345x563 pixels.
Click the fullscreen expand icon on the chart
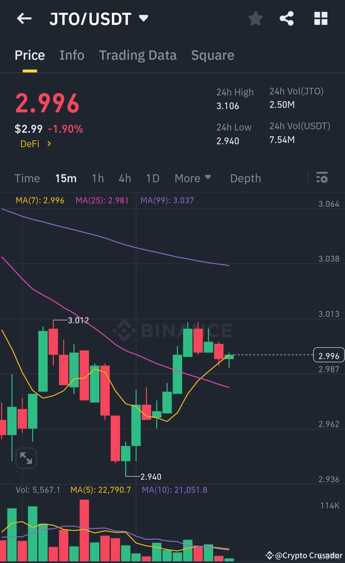(26, 458)
